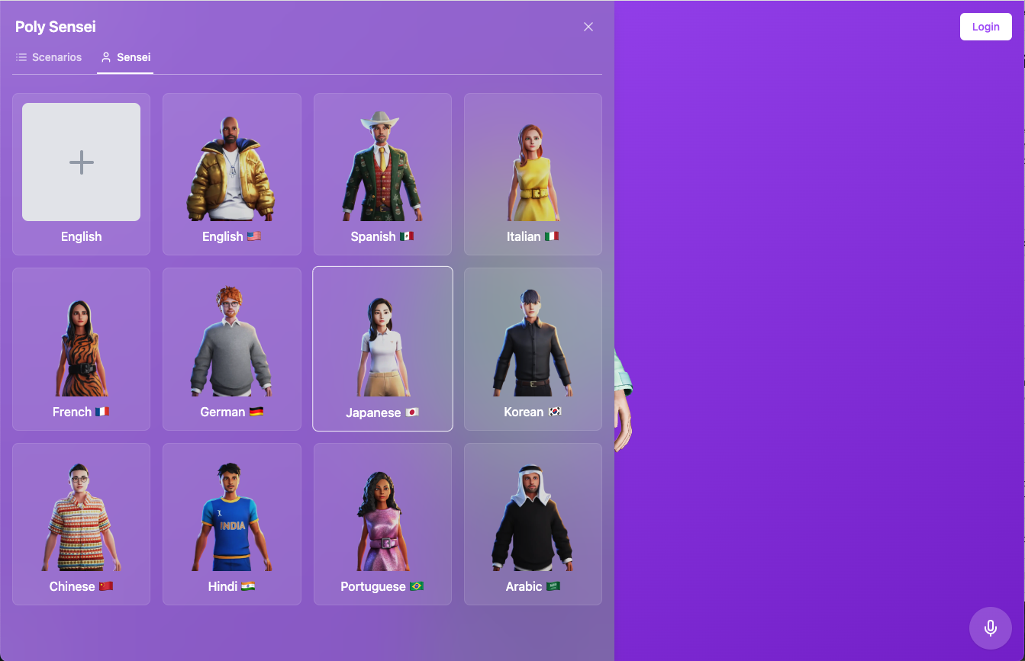Screen dimensions: 1025x661
Task: Pick the Korean sensei in black shirt
Action: [x=532, y=348]
